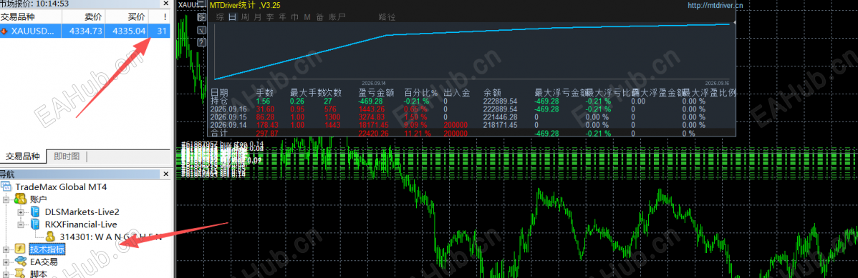Close the 导航 Navigator panel

tap(166, 174)
